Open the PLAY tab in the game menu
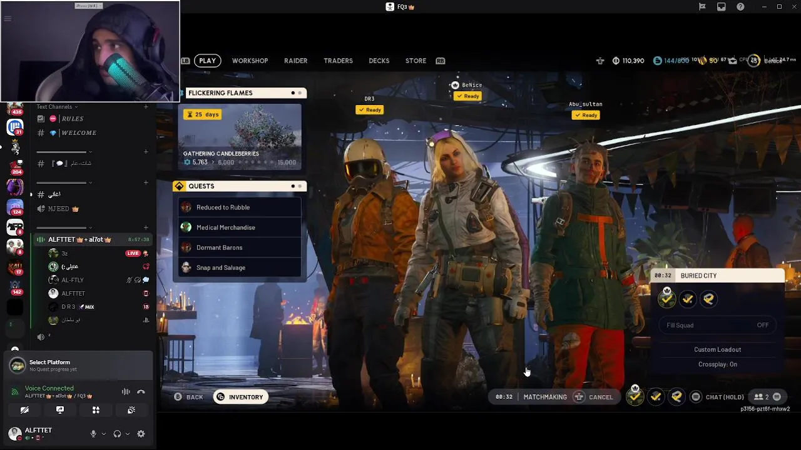This screenshot has width=801, height=450. click(x=207, y=61)
